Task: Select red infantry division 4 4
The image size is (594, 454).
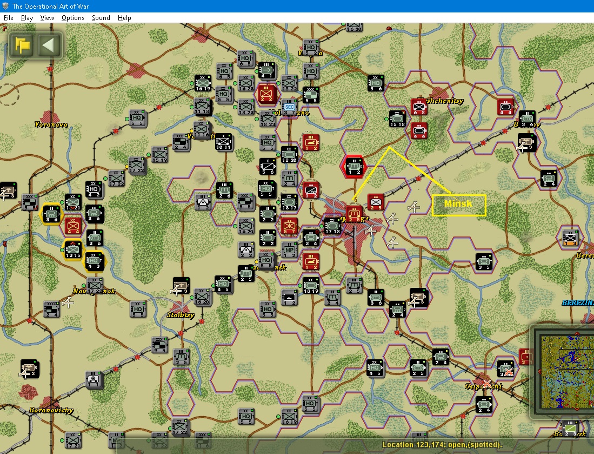Action: pyautogui.click(x=73, y=226)
